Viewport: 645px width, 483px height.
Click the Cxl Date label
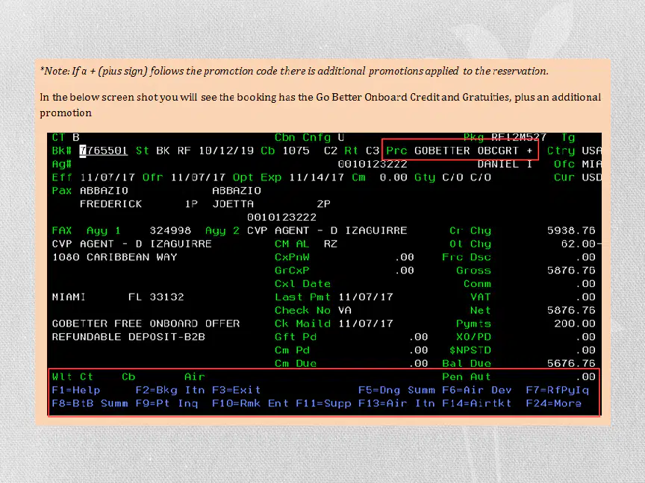click(x=303, y=284)
